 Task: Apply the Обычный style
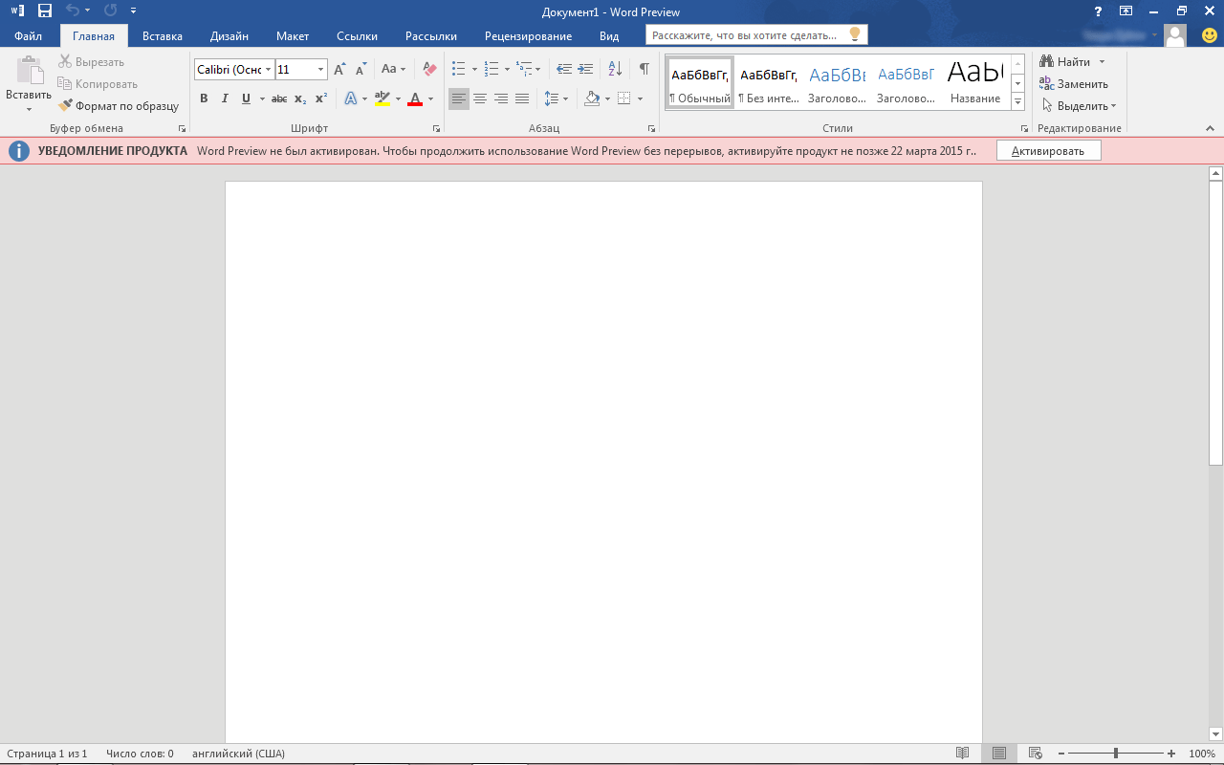[700, 82]
